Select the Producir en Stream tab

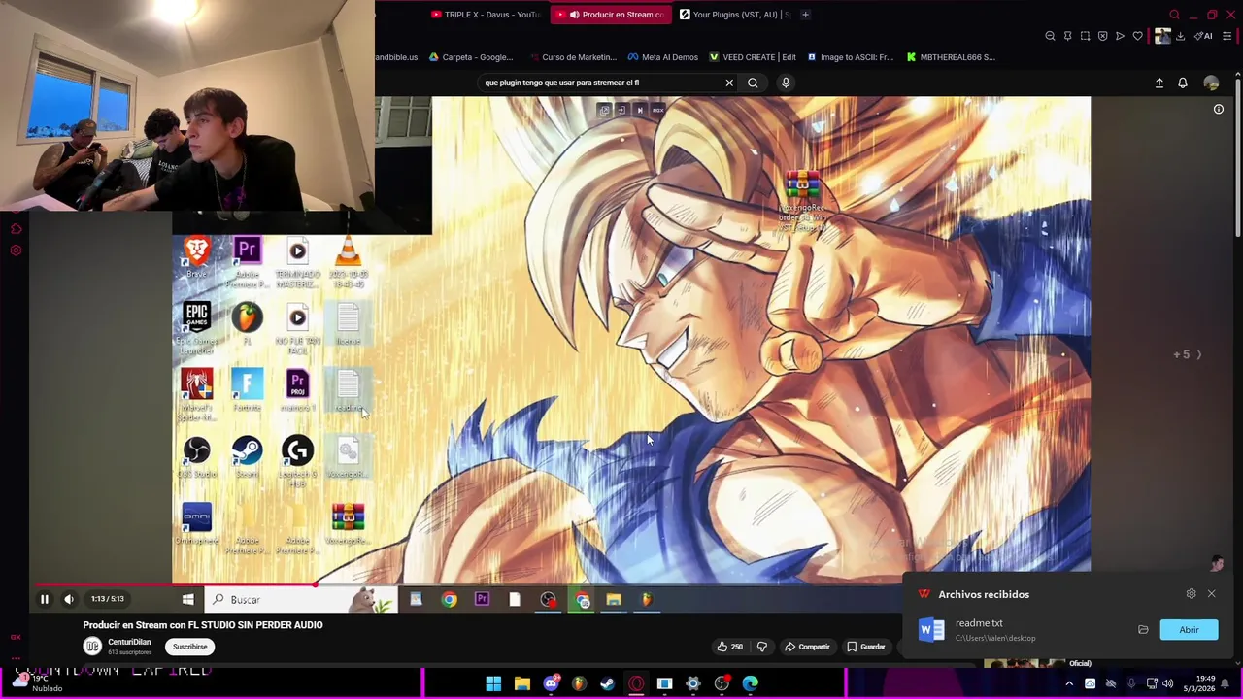click(x=610, y=15)
